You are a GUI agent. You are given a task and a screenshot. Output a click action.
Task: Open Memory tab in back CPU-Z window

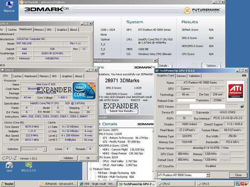coord(39,30)
